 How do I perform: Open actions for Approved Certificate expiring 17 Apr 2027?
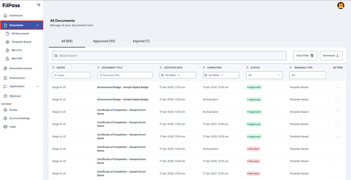click(x=338, y=124)
